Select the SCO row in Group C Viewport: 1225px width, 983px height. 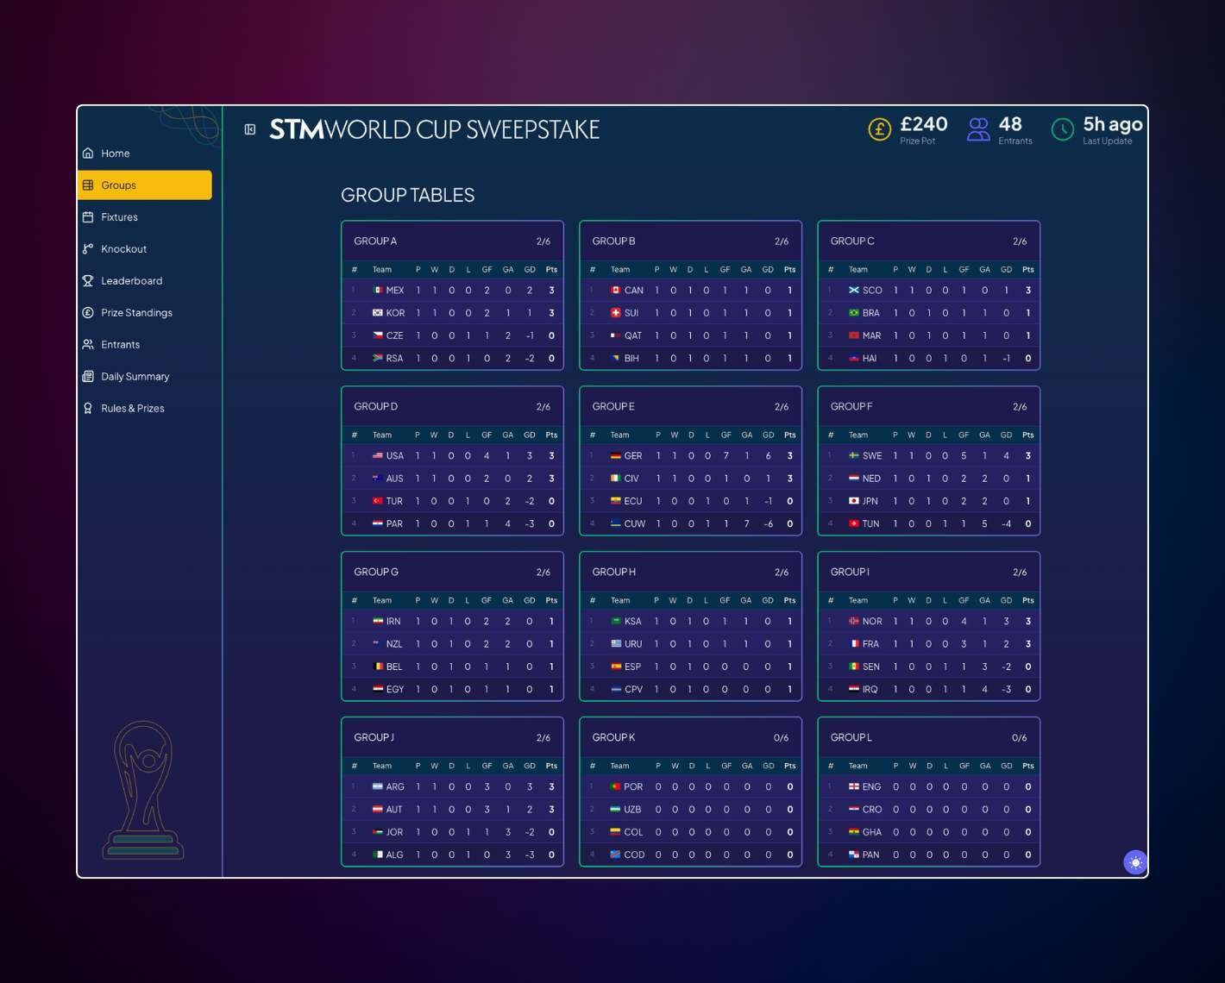click(928, 291)
